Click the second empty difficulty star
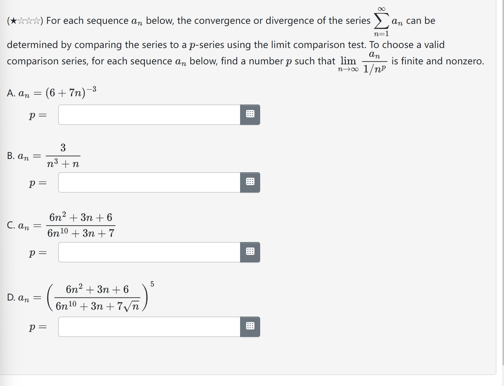504x386 pixels. click(29, 20)
